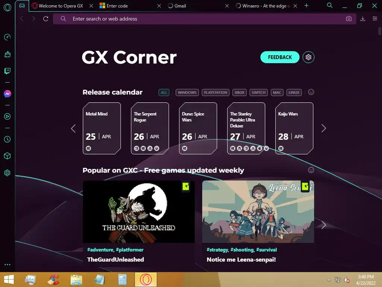Open a new tab with plus
Screen dimensions: 382x287
307,6
